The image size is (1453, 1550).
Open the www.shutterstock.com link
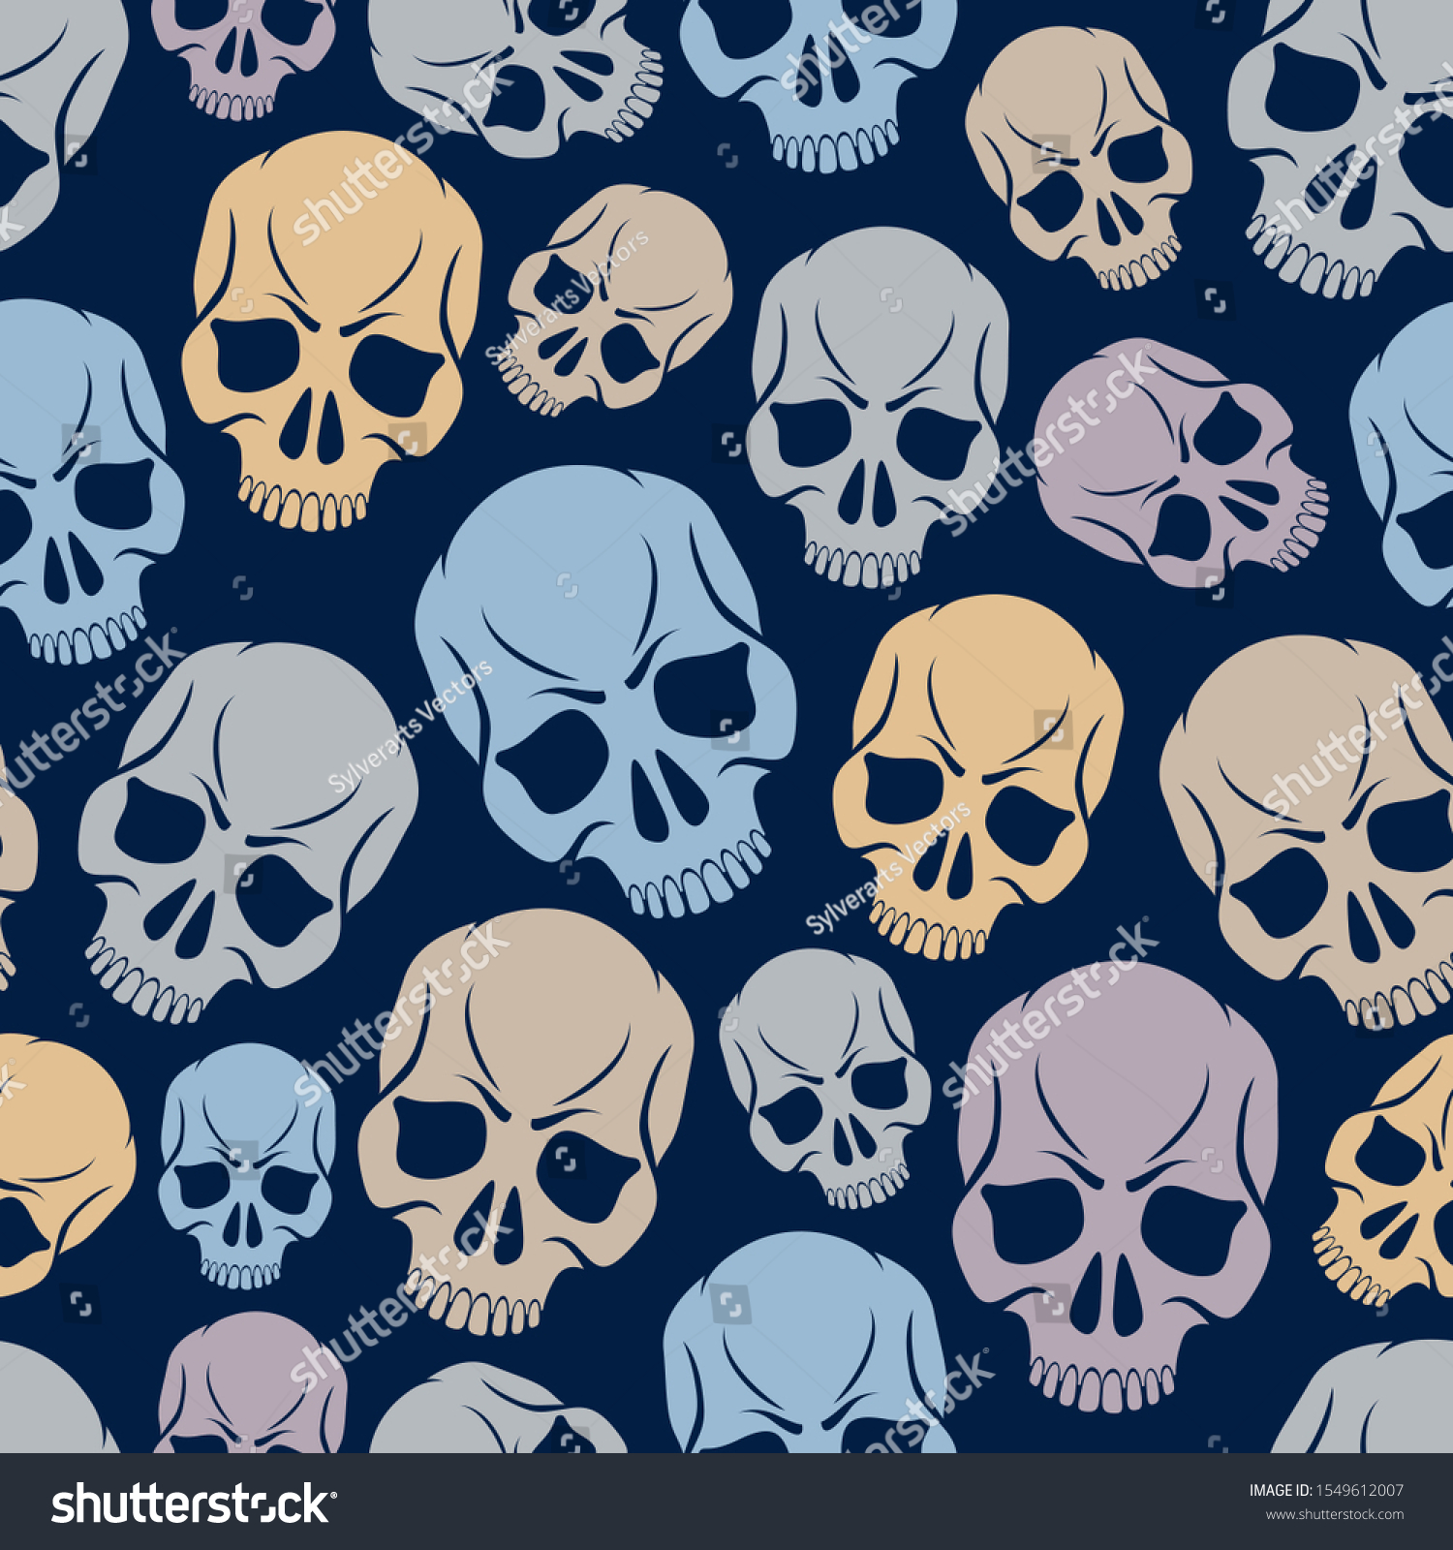coord(1335,1515)
